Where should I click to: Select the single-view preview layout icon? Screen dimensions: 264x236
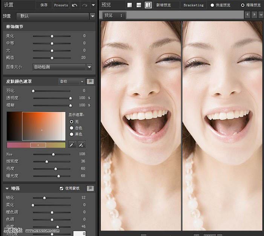pyautogui.click(x=129, y=5)
